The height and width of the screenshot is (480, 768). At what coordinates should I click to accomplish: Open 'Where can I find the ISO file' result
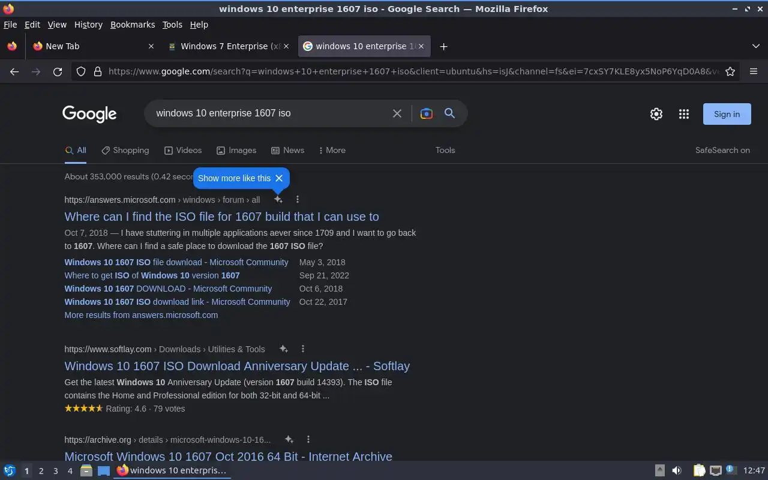[221, 217]
